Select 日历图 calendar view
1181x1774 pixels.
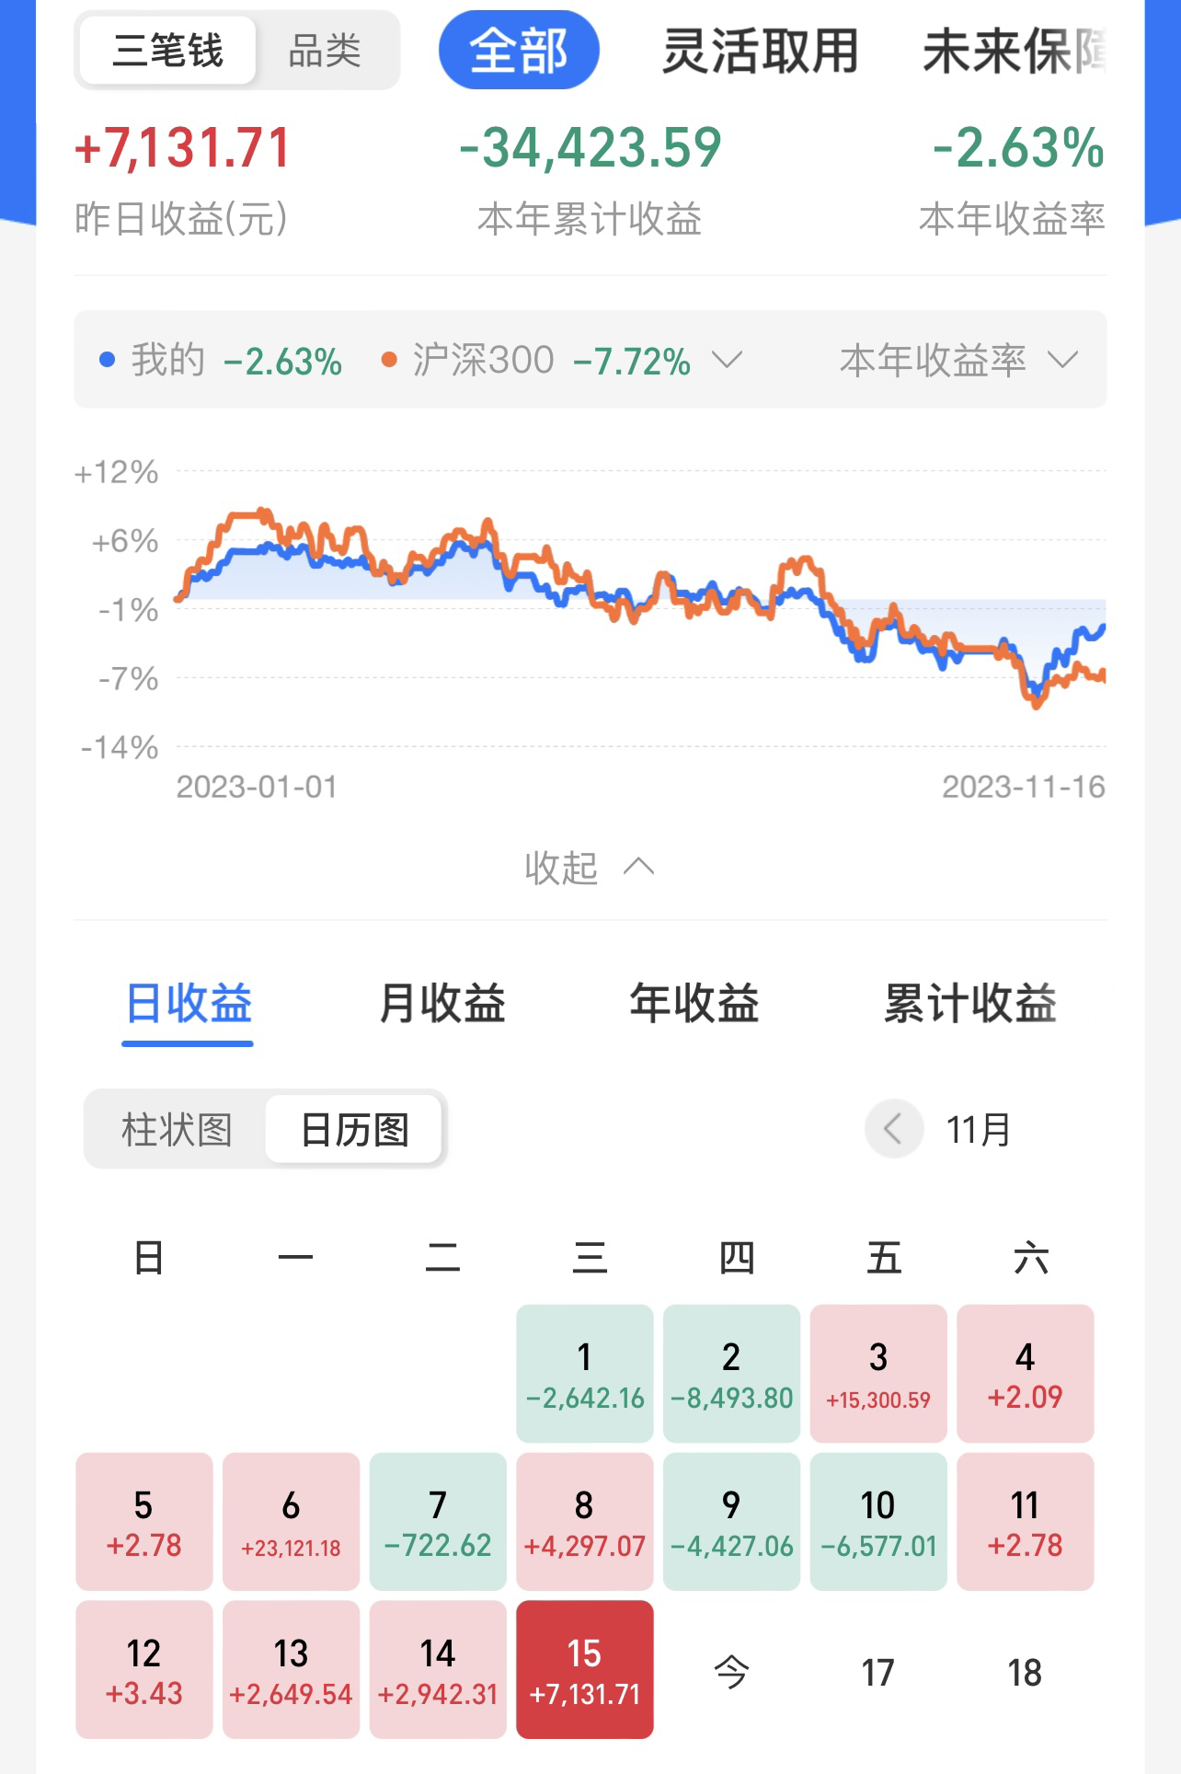[354, 1129]
